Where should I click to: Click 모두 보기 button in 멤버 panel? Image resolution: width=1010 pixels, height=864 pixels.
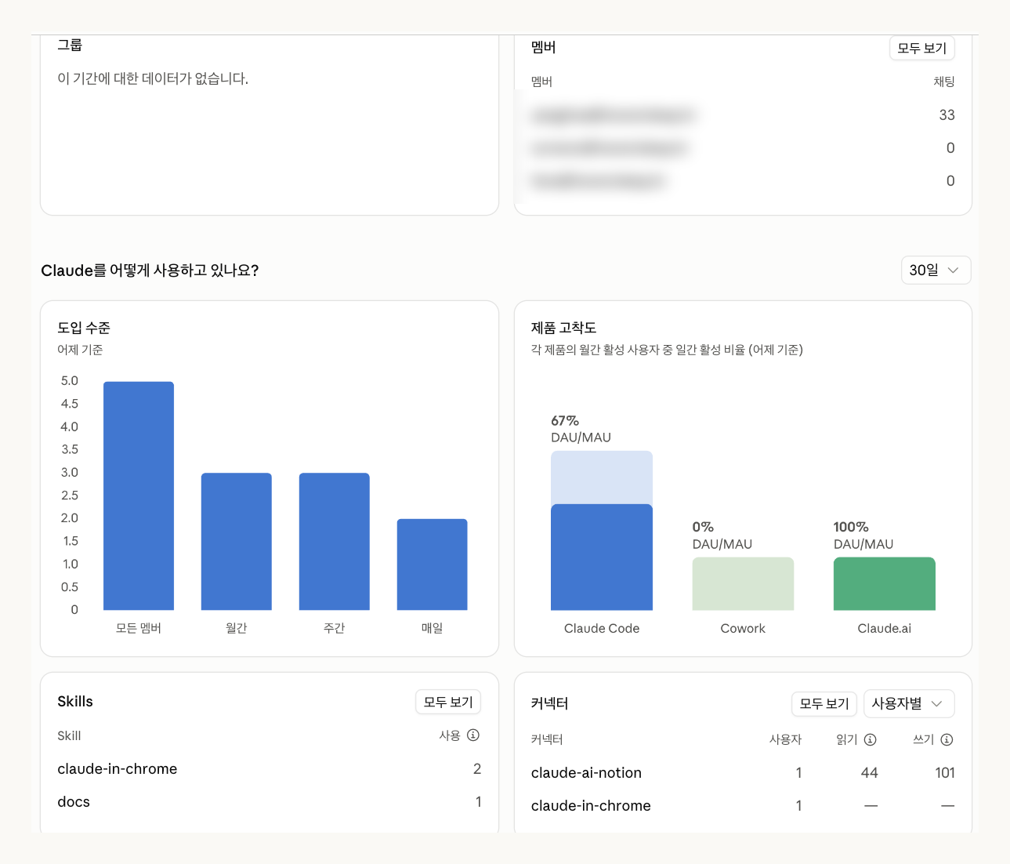tap(921, 49)
